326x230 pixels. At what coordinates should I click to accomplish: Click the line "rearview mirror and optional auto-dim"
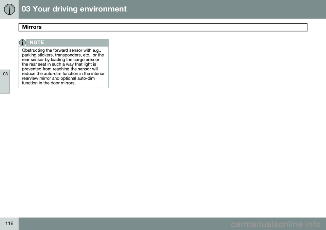pos(58,78)
